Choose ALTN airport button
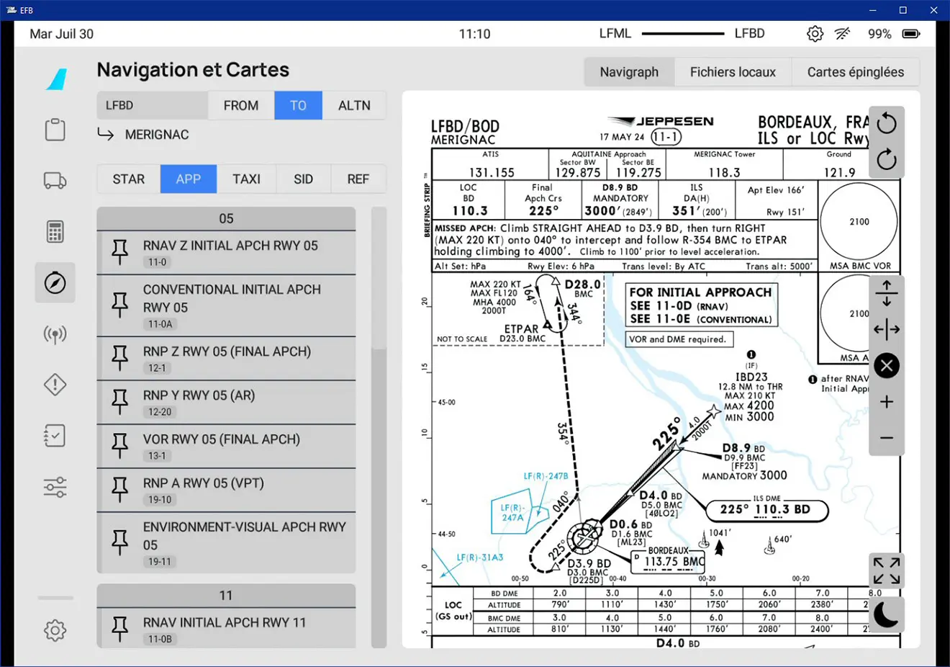Screen dimensions: 950x667 pyautogui.click(x=354, y=105)
